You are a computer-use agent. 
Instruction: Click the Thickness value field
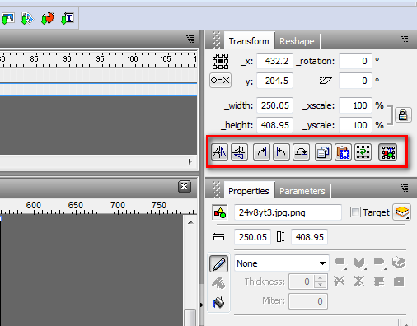point(301,282)
